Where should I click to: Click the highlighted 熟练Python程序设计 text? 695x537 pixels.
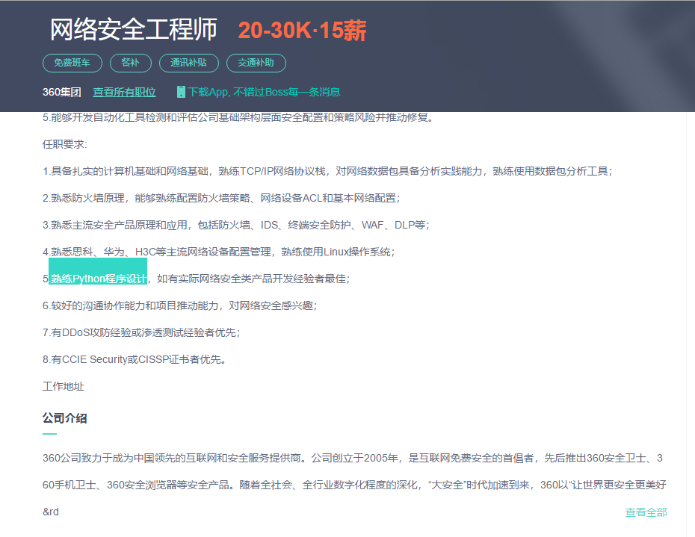pos(98,279)
